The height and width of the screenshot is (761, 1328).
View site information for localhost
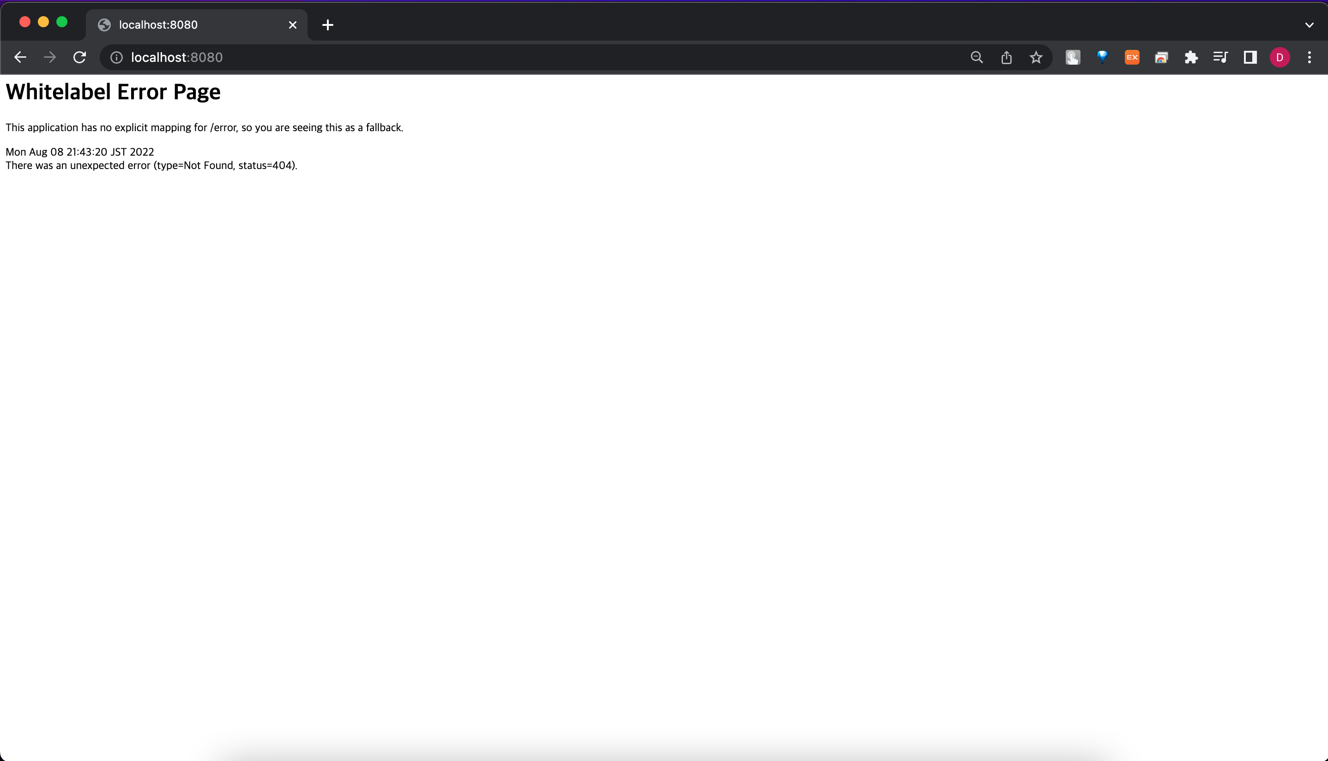click(116, 58)
